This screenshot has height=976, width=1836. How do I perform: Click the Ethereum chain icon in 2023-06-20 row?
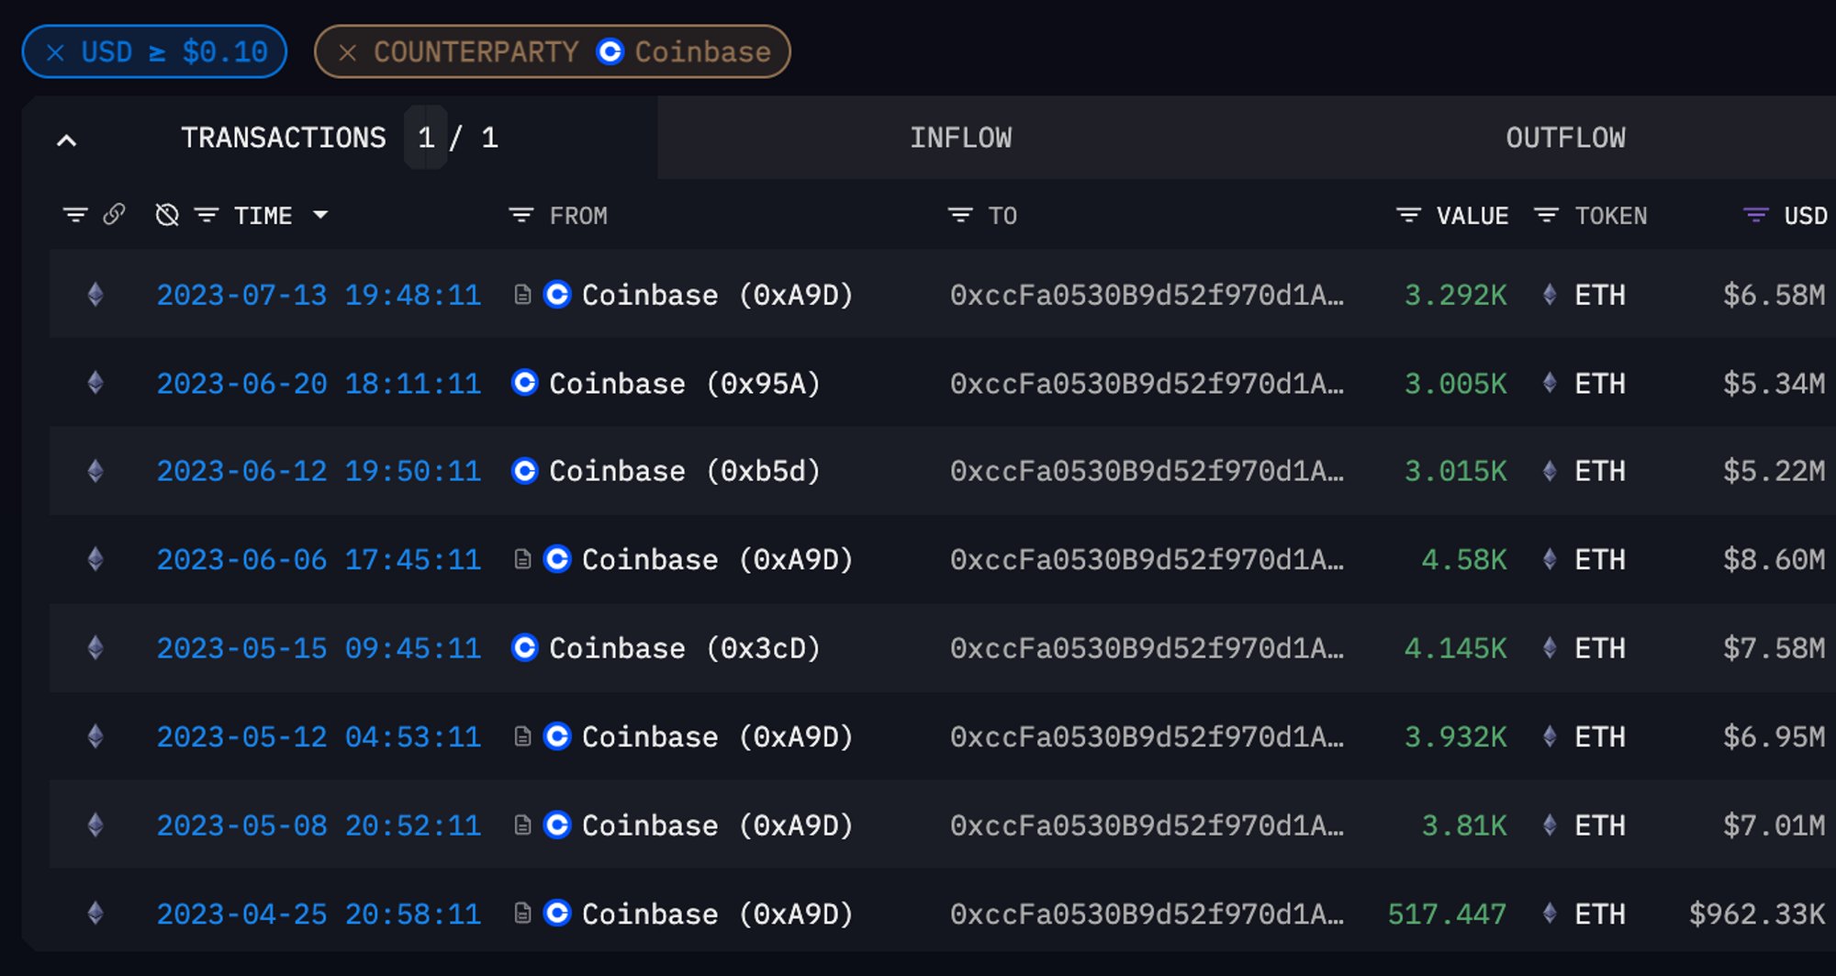coord(95,383)
